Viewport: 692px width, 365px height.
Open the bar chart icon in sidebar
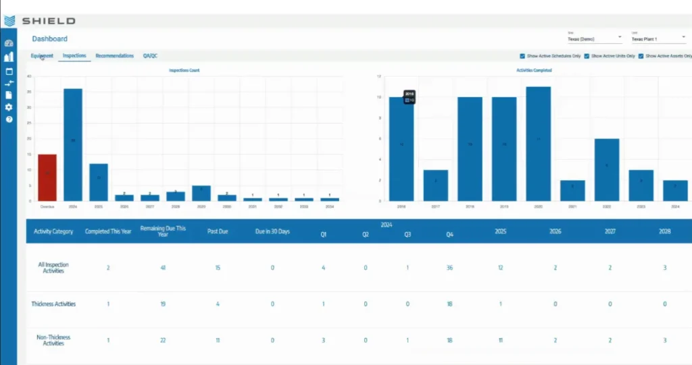coord(9,57)
